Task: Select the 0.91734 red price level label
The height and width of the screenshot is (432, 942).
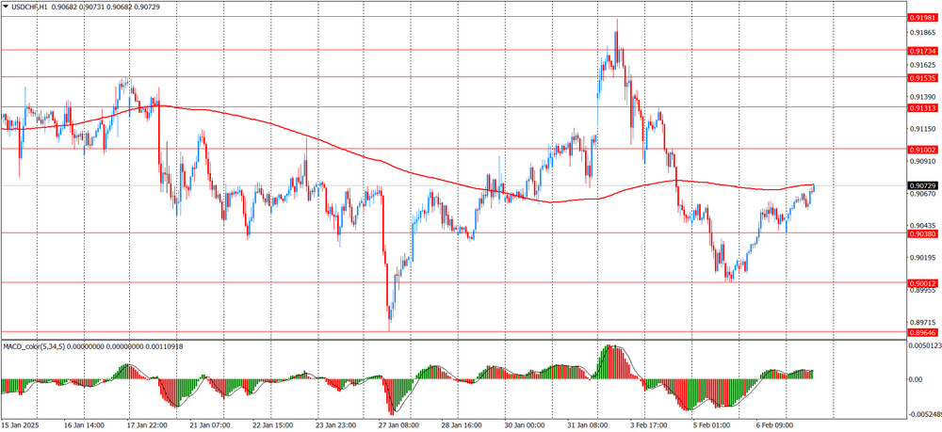Action: 924,51
